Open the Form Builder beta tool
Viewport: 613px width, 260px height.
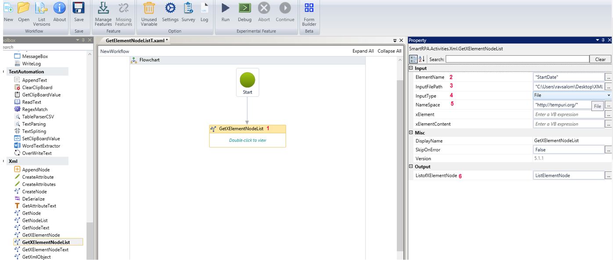[x=309, y=8]
